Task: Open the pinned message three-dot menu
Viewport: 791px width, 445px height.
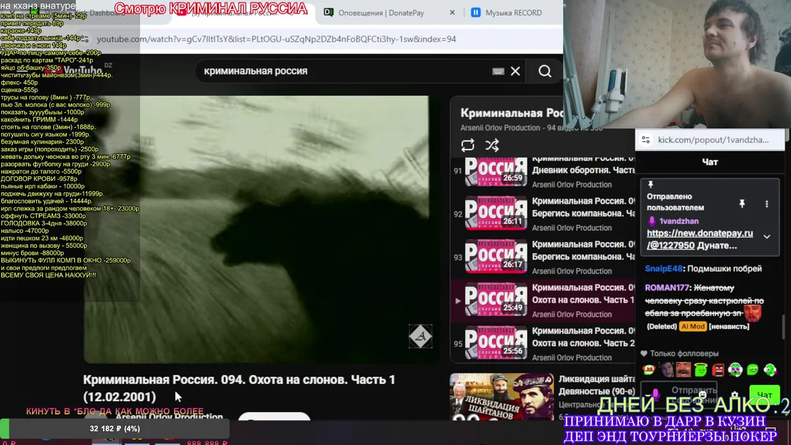Action: 767,203
